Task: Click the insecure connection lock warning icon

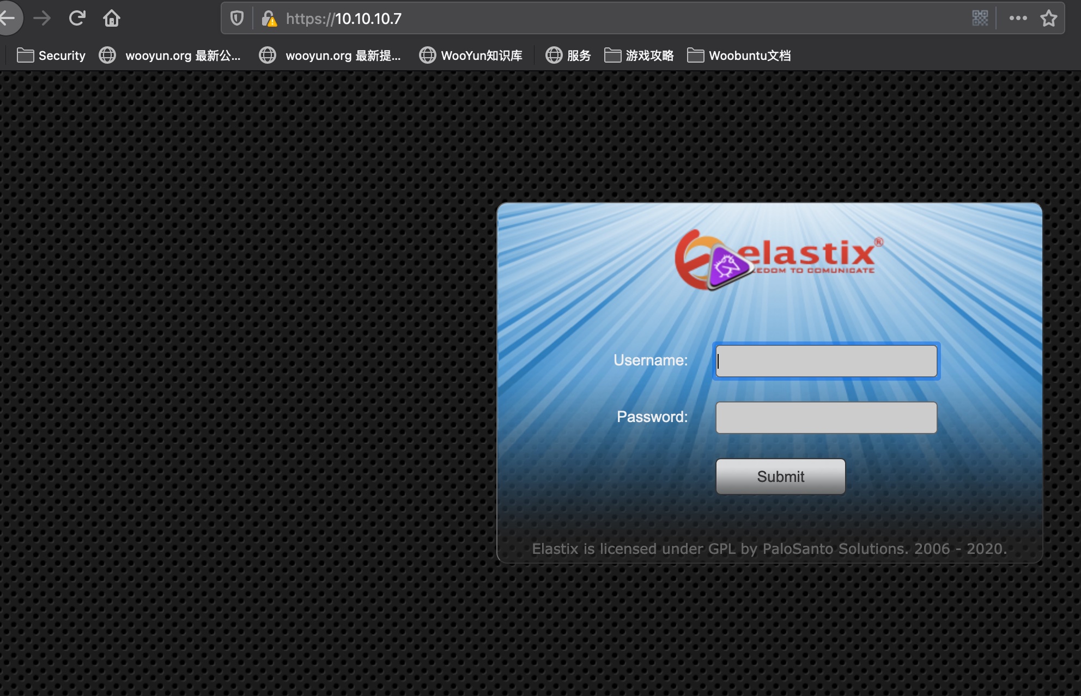Action: tap(269, 19)
